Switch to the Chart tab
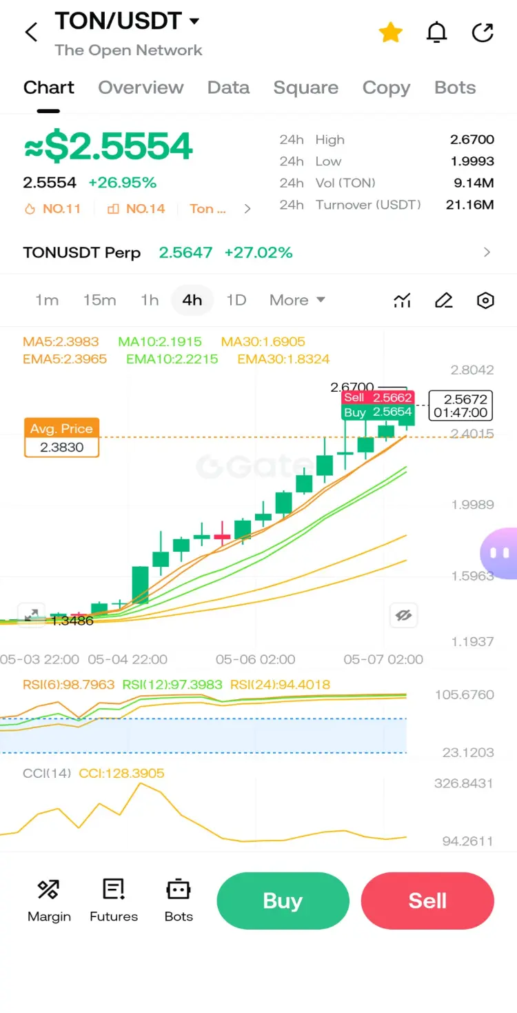This screenshot has height=1013, width=517. click(49, 88)
